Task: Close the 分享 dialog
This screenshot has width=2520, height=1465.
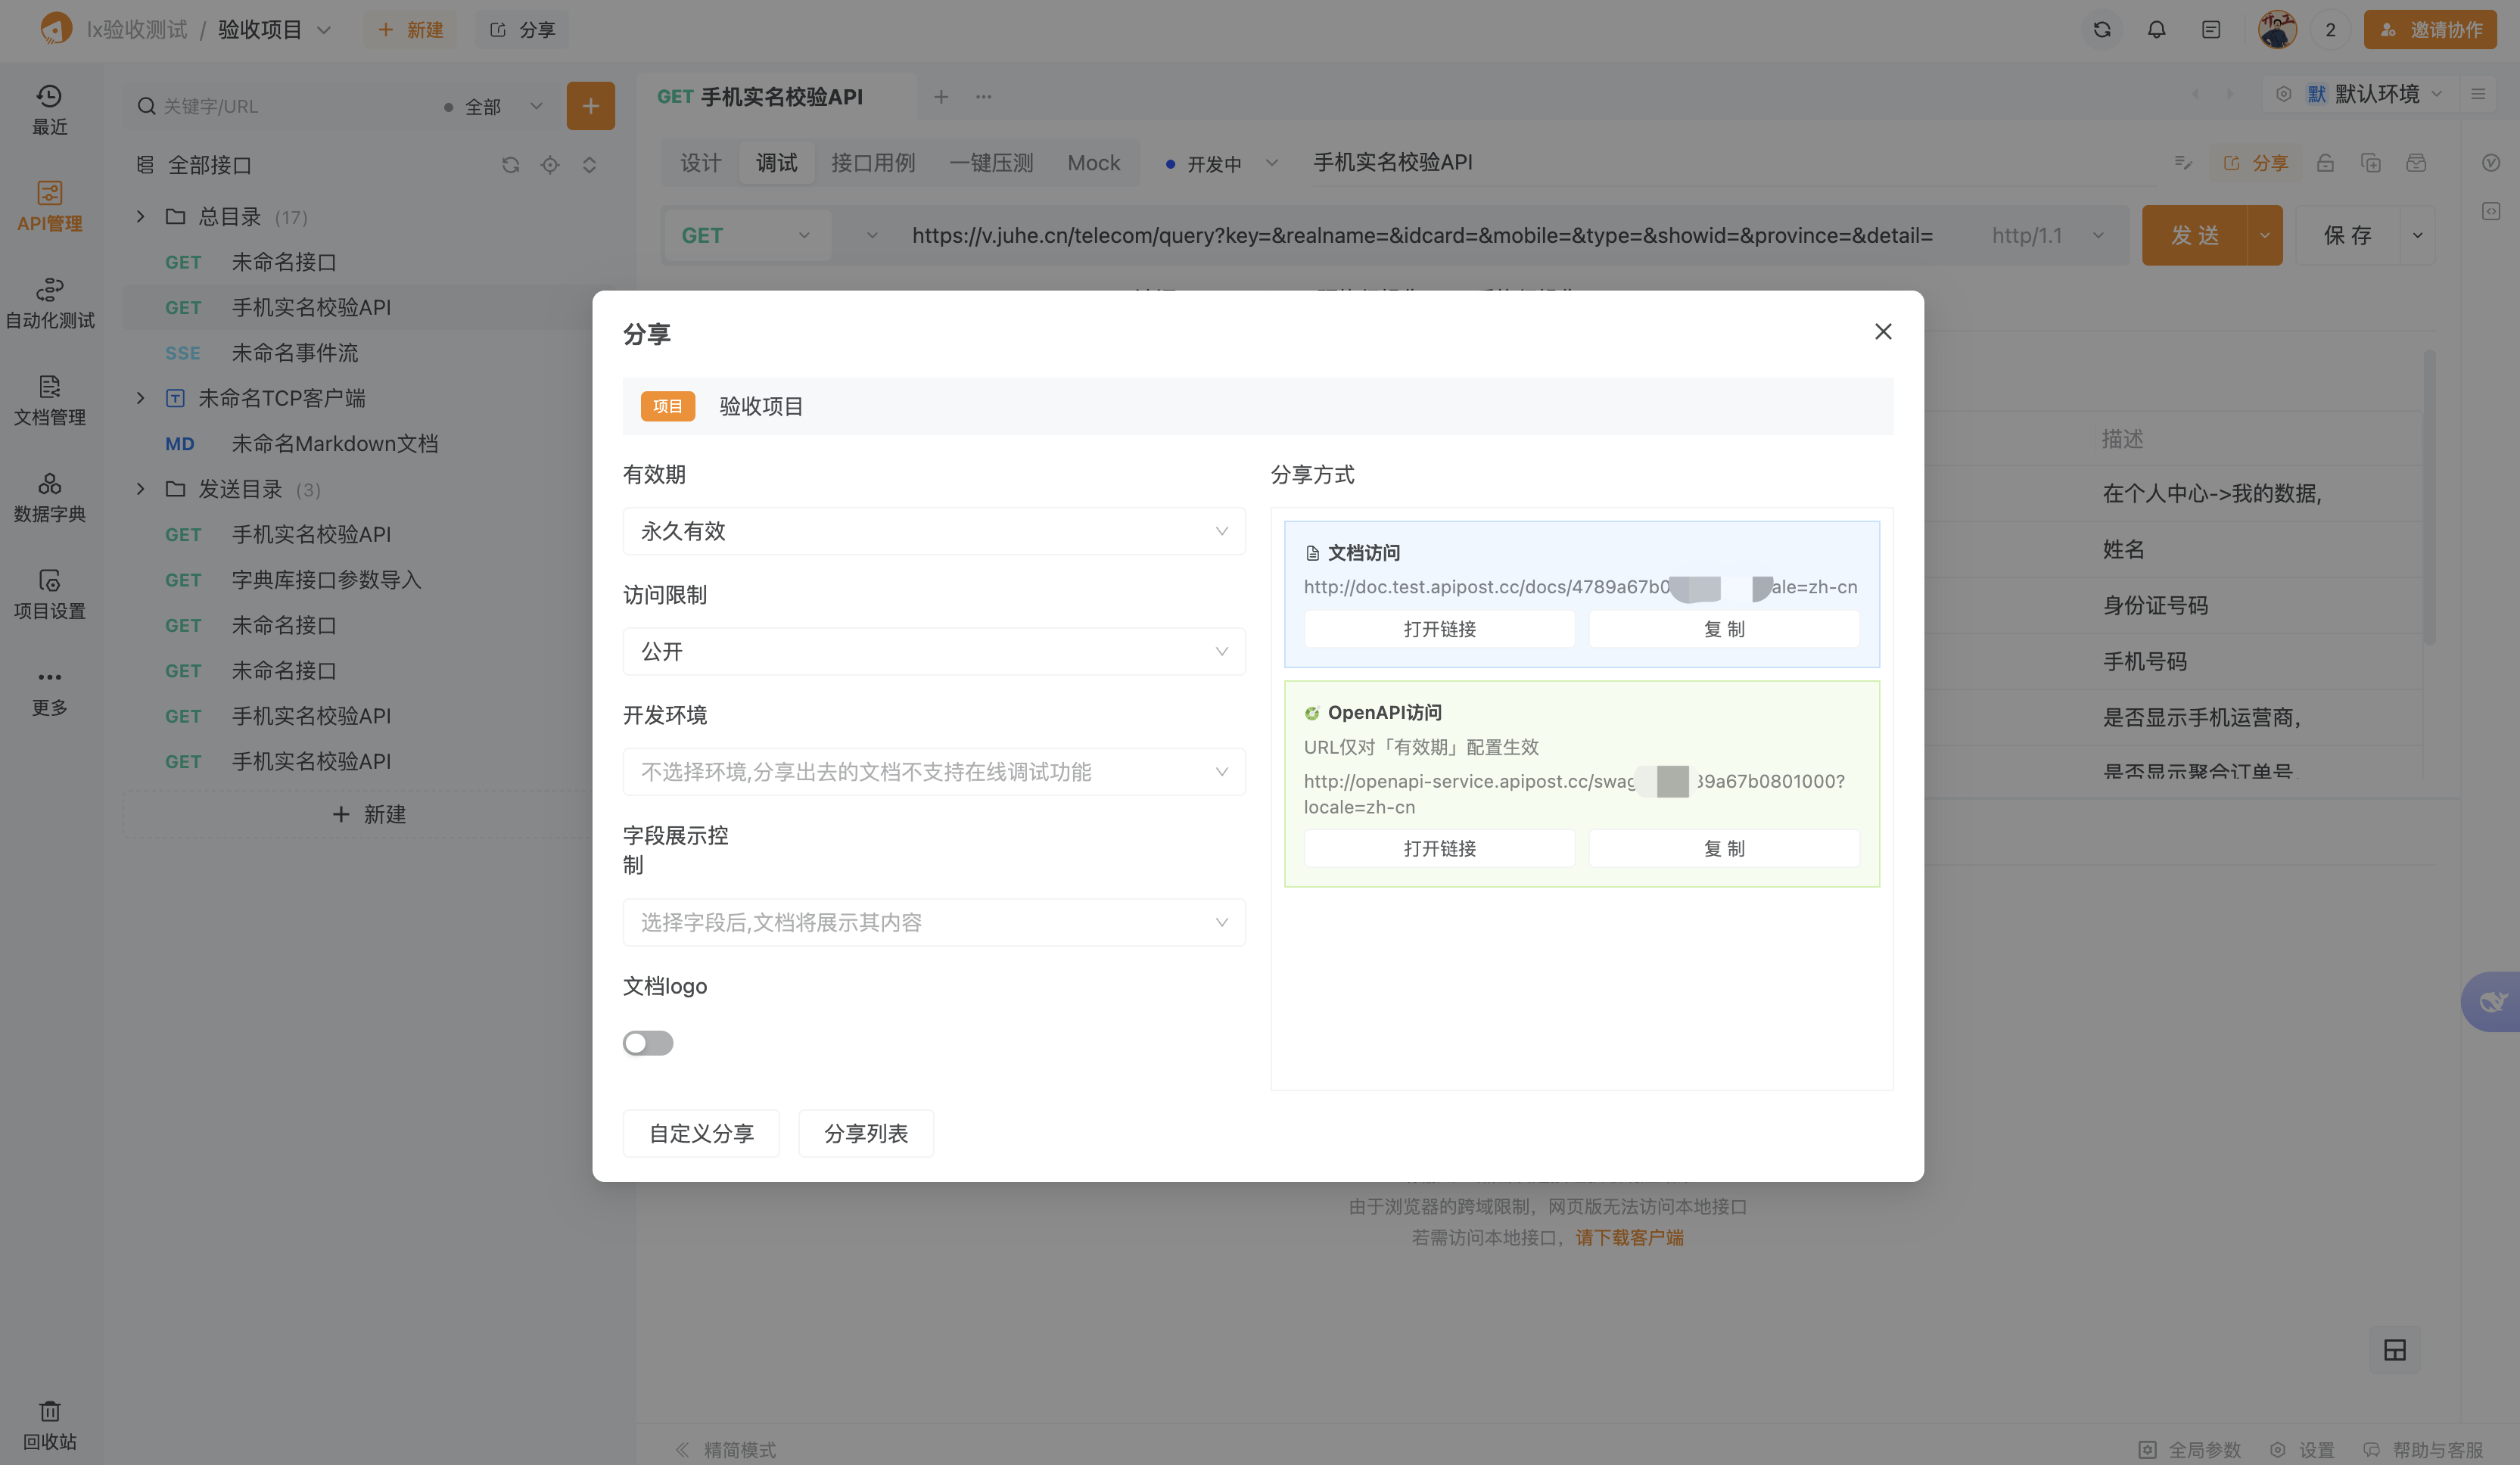Action: (x=1882, y=331)
